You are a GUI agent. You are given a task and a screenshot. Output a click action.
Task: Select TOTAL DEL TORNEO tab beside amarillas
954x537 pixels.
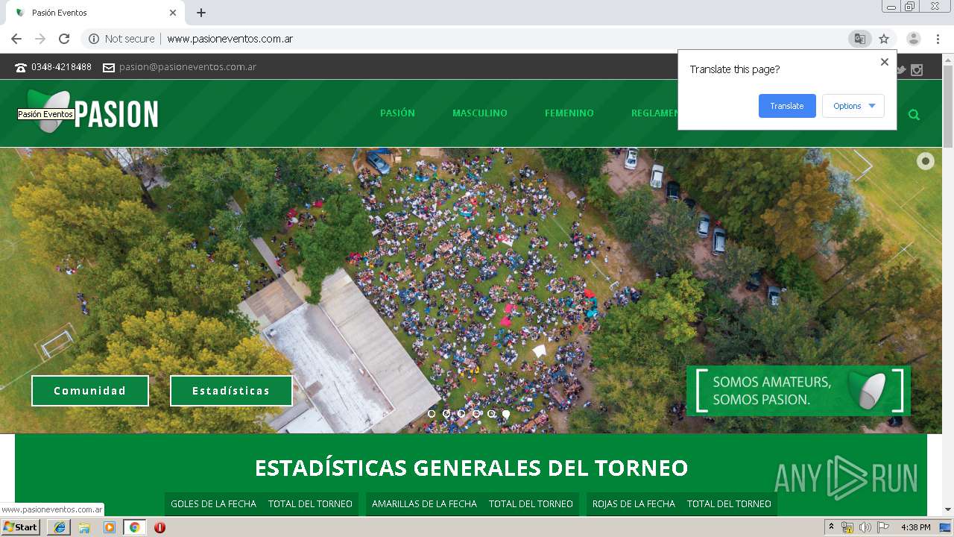point(531,504)
